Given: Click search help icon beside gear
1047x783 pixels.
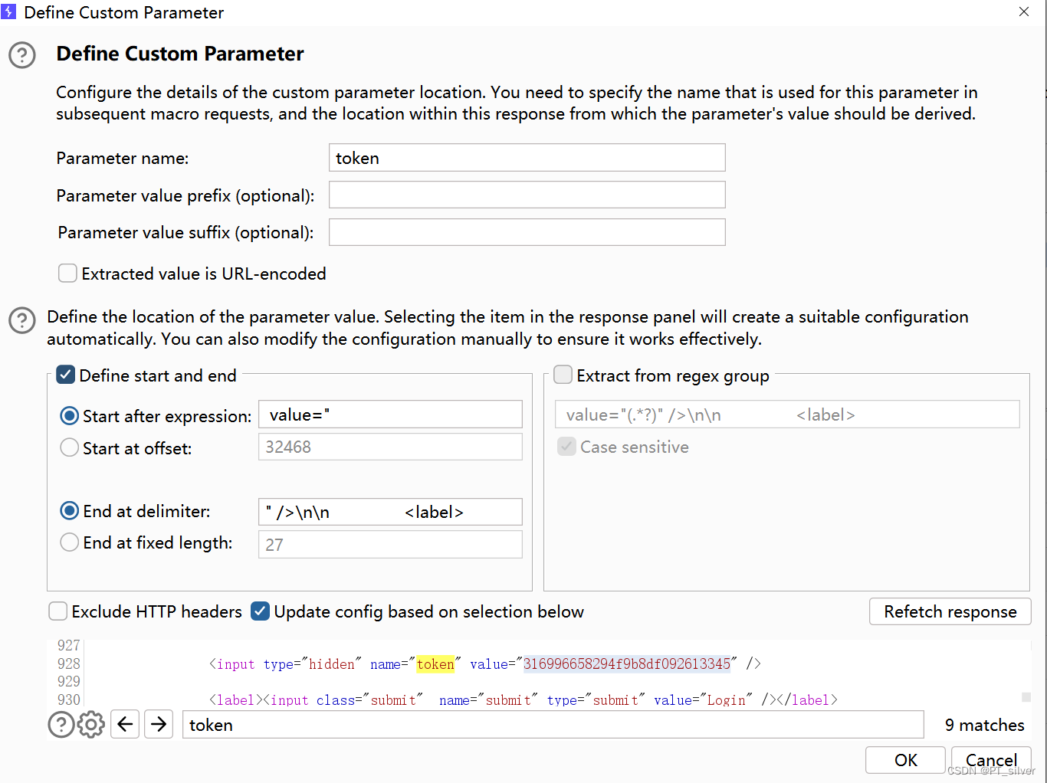Looking at the screenshot, I should tap(61, 724).
